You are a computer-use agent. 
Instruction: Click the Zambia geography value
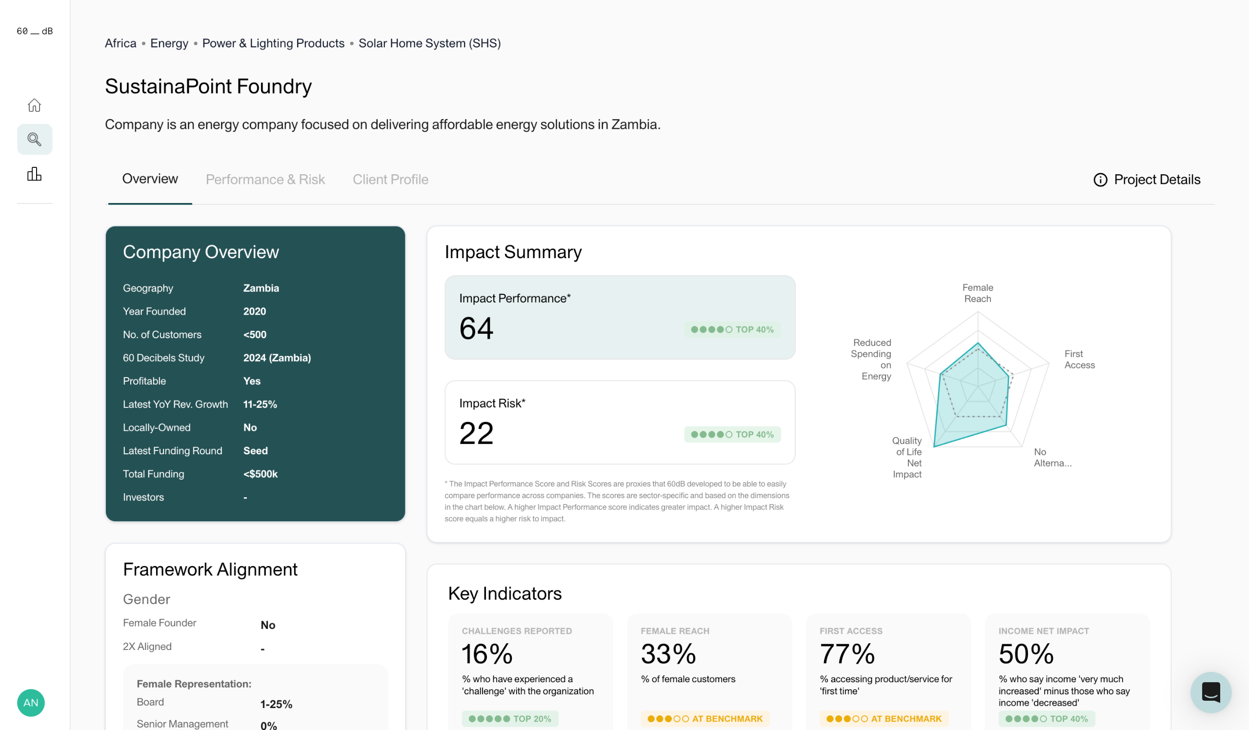tap(261, 288)
